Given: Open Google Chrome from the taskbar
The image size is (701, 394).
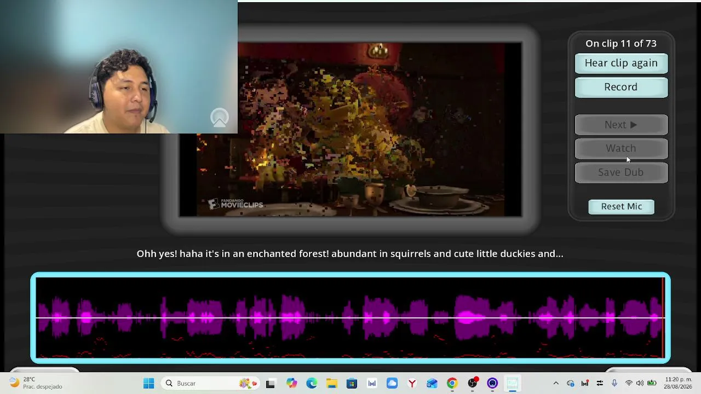Looking at the screenshot, I should click(452, 384).
